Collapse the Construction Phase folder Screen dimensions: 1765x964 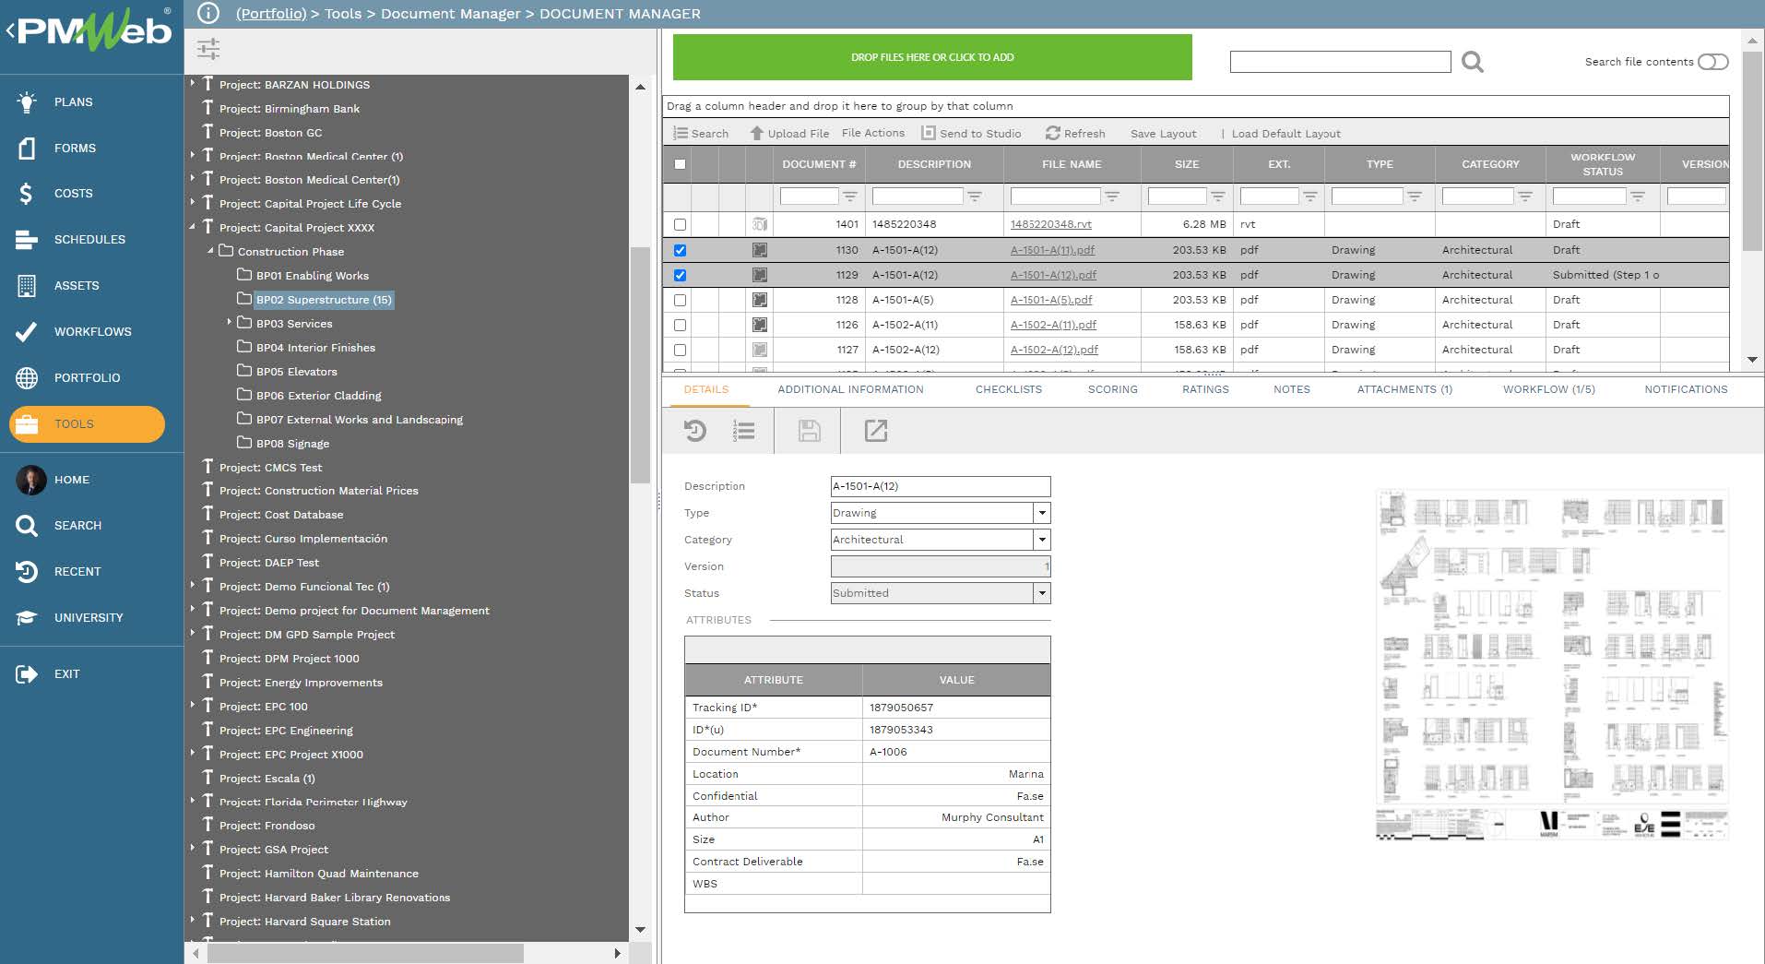point(209,251)
